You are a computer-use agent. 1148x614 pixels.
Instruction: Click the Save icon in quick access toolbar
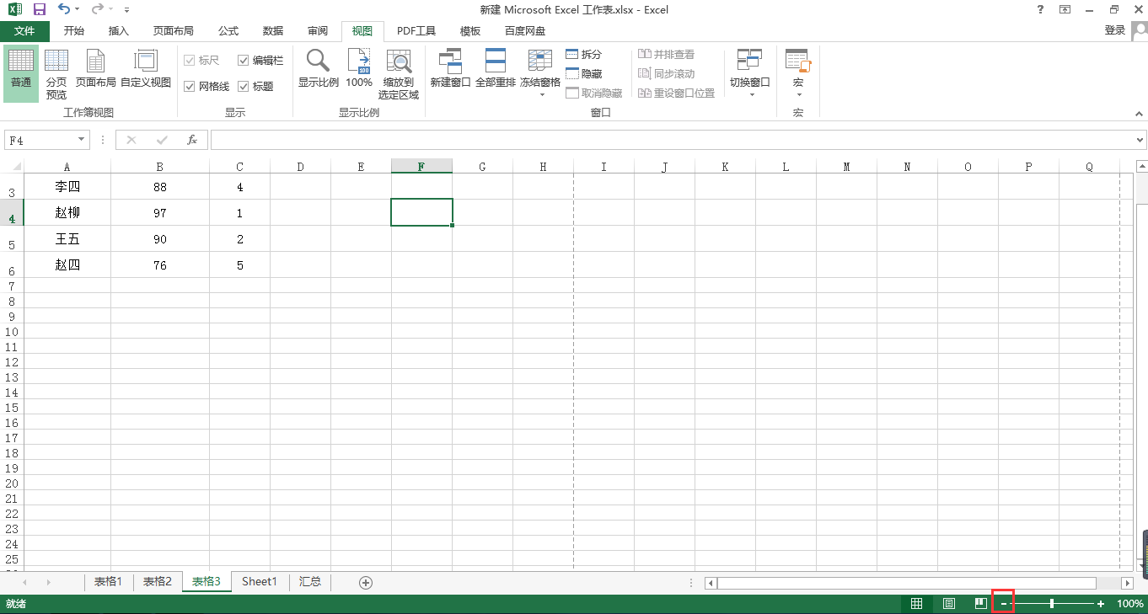tap(39, 10)
